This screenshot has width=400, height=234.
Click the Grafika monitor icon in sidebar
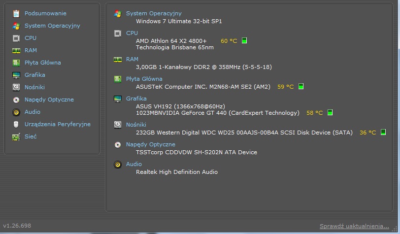point(16,75)
